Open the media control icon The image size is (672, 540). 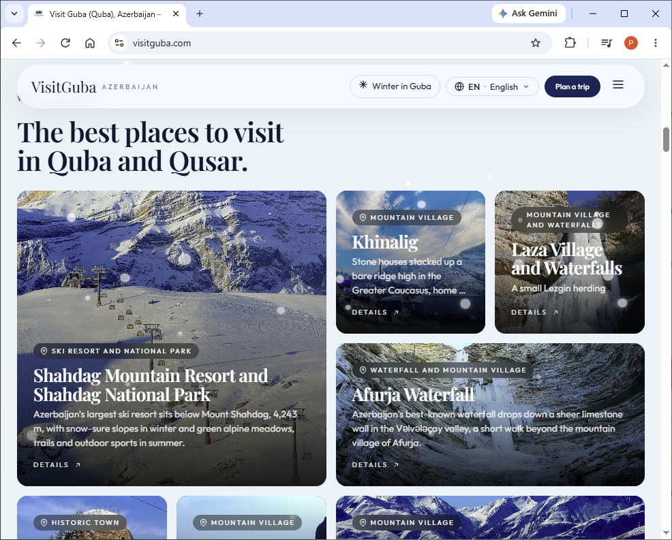(x=607, y=43)
